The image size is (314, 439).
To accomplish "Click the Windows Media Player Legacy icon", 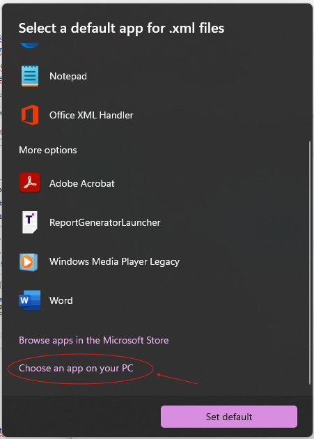I will point(29,262).
